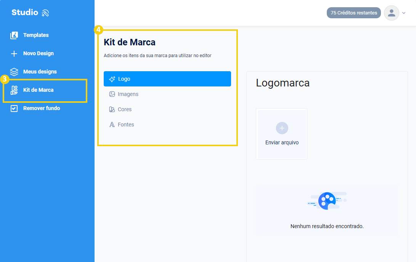
Task: Switch to the Fontes tab
Action: click(126, 125)
